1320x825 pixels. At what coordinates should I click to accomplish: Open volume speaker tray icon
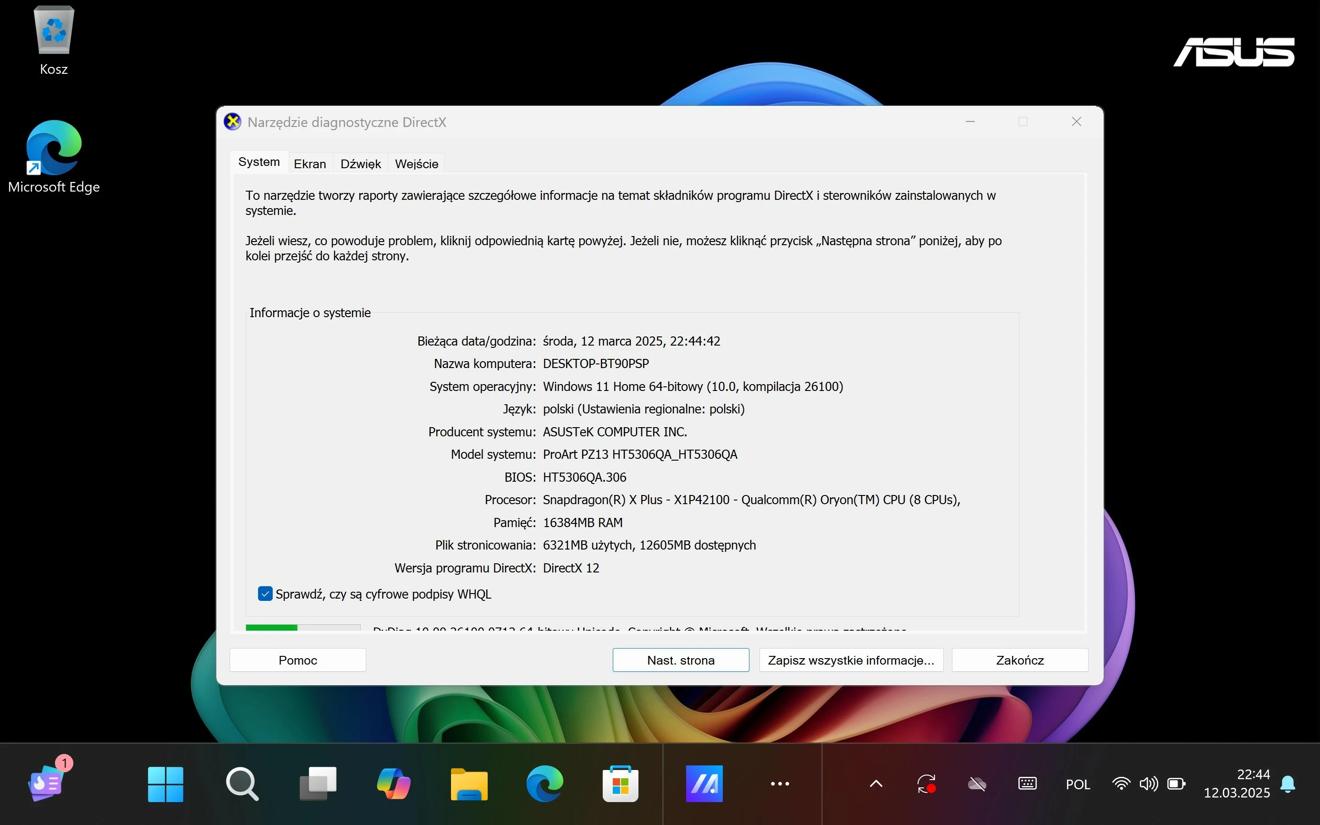pyautogui.click(x=1148, y=784)
